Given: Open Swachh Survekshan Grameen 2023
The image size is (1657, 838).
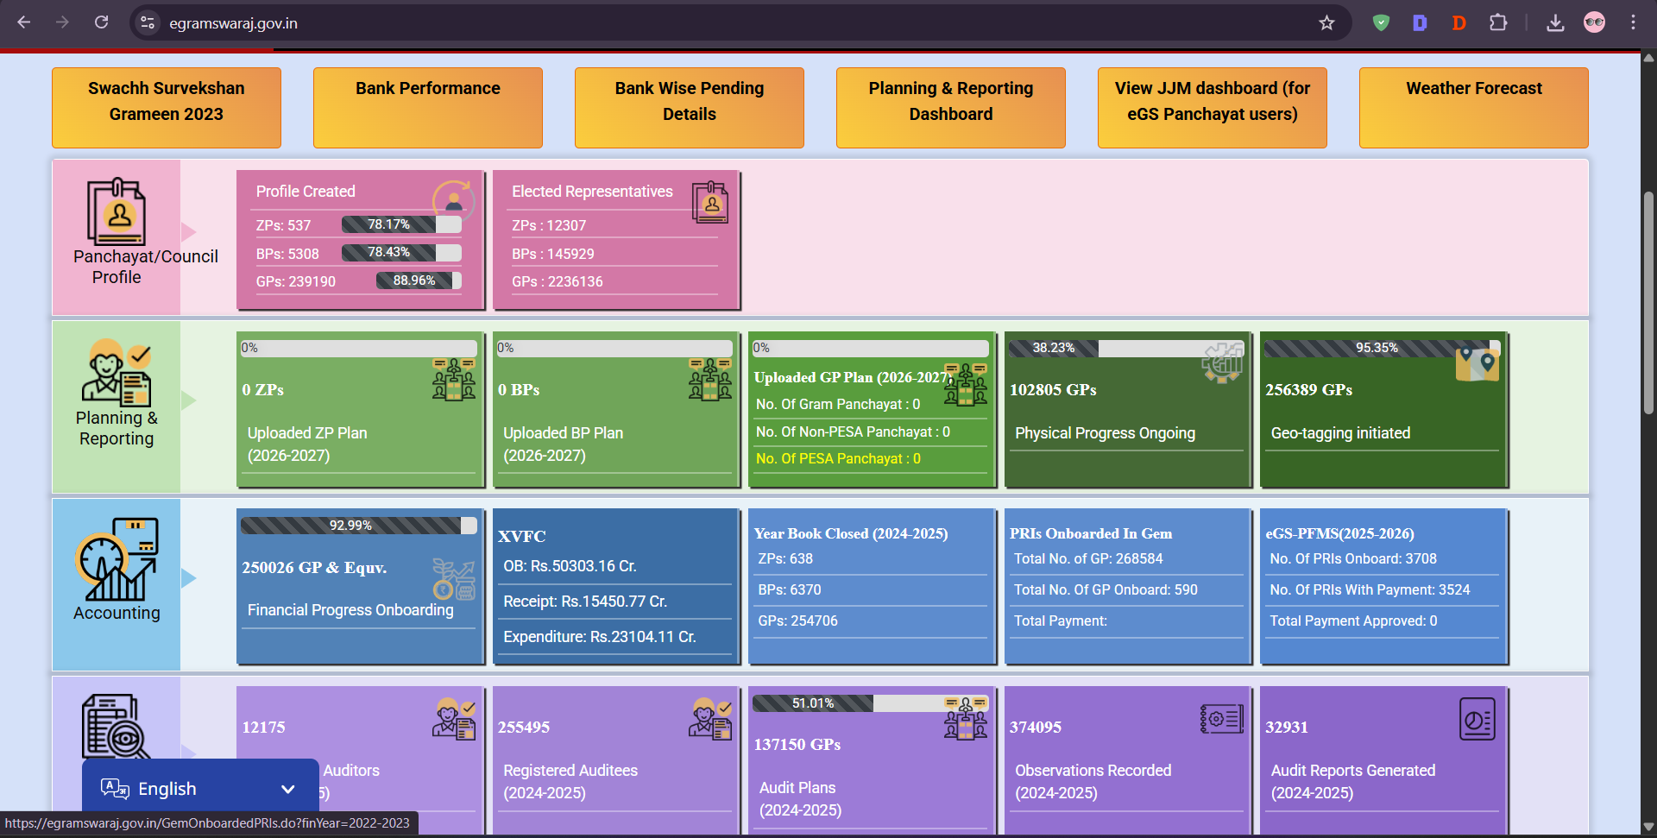Looking at the screenshot, I should click(x=167, y=108).
